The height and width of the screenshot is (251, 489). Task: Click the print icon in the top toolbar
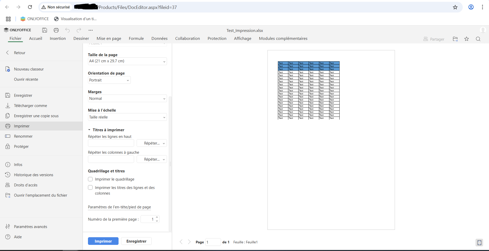(x=56, y=30)
